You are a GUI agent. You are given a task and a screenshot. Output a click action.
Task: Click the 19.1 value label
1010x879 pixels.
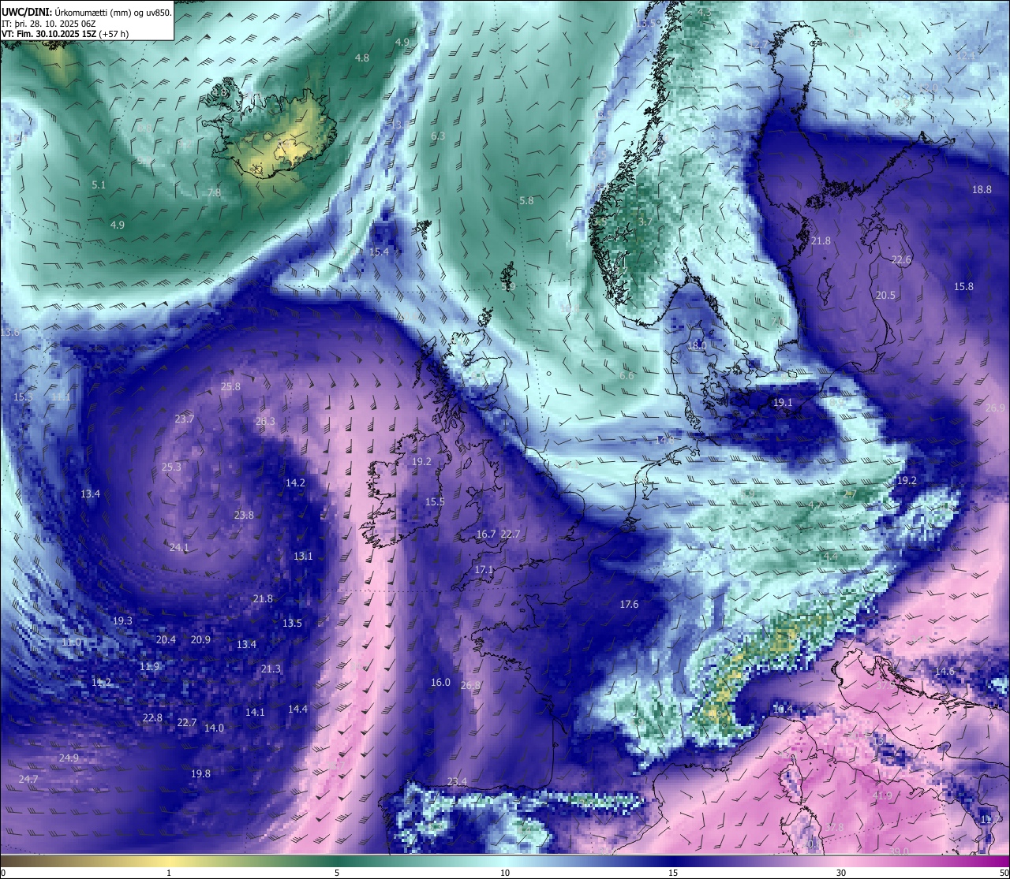pyautogui.click(x=782, y=402)
